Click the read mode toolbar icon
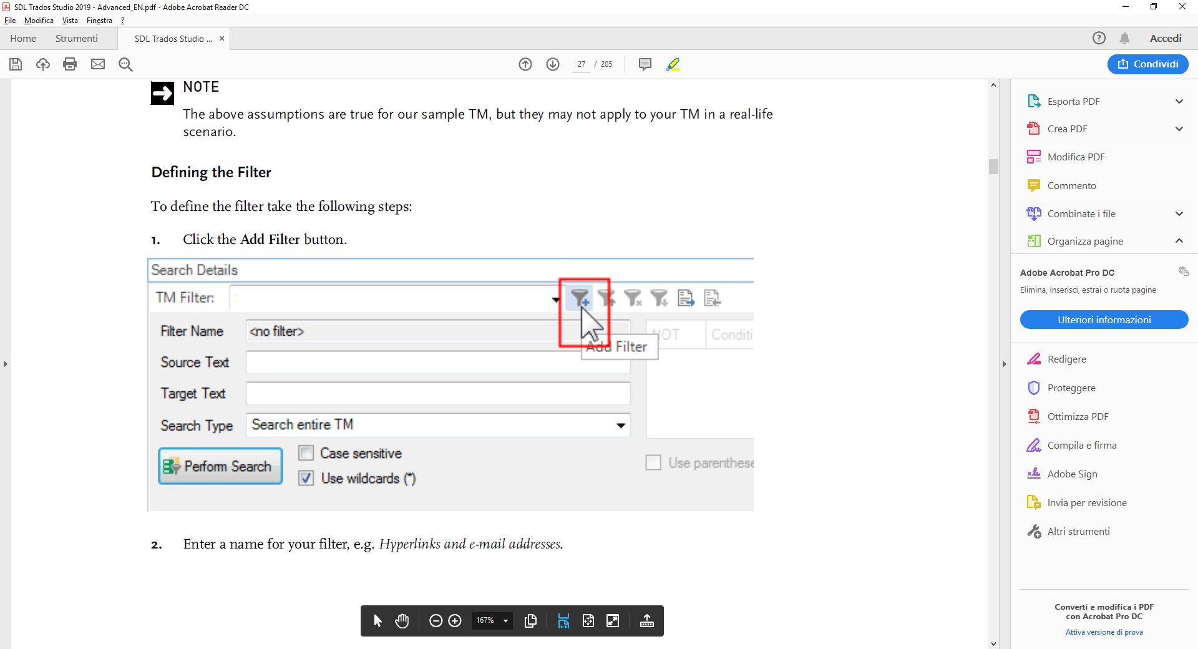 (647, 621)
